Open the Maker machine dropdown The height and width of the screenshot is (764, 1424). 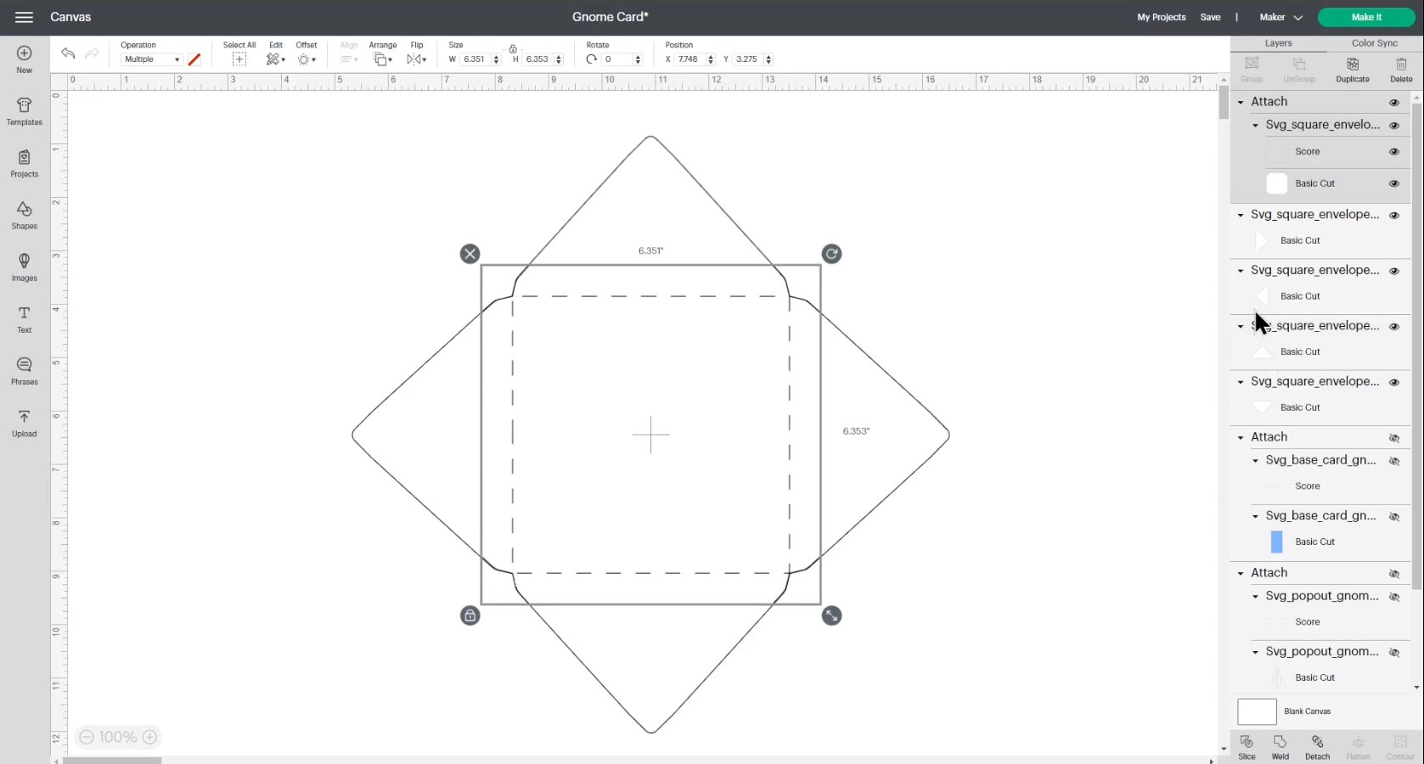[1280, 17]
